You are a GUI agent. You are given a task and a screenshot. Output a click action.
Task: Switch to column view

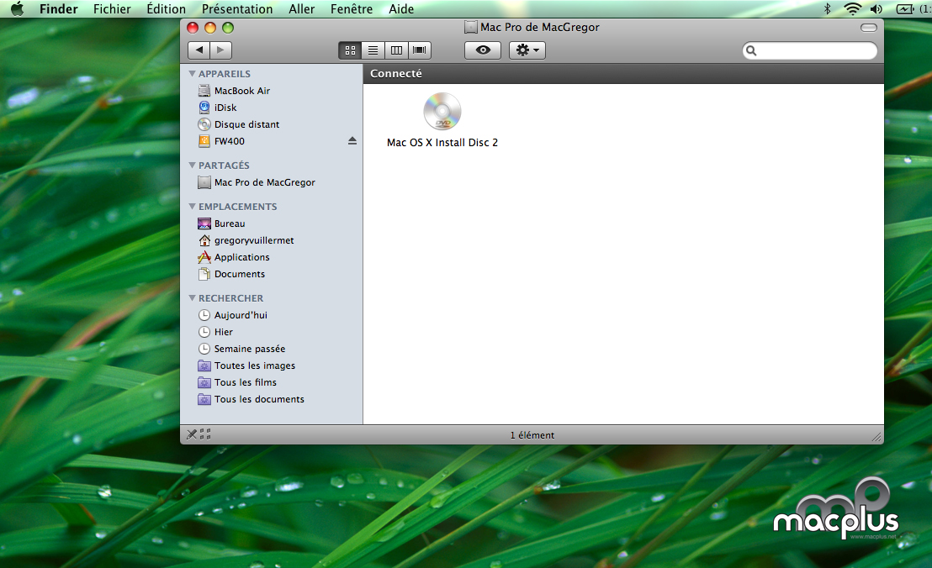(396, 50)
